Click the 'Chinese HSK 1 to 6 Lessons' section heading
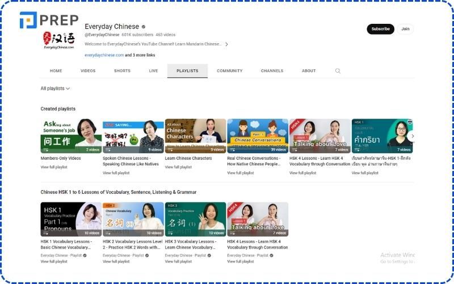 point(119,192)
